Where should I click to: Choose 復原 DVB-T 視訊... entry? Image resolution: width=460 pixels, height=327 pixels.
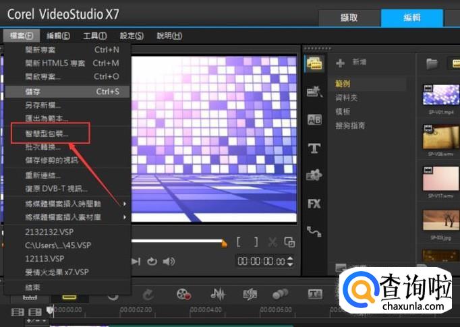click(x=67, y=189)
